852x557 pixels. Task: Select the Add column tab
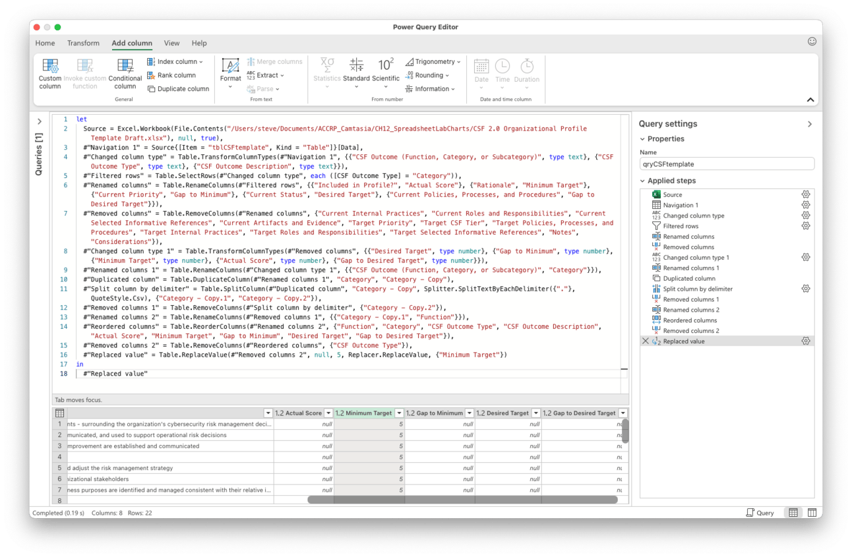132,43
